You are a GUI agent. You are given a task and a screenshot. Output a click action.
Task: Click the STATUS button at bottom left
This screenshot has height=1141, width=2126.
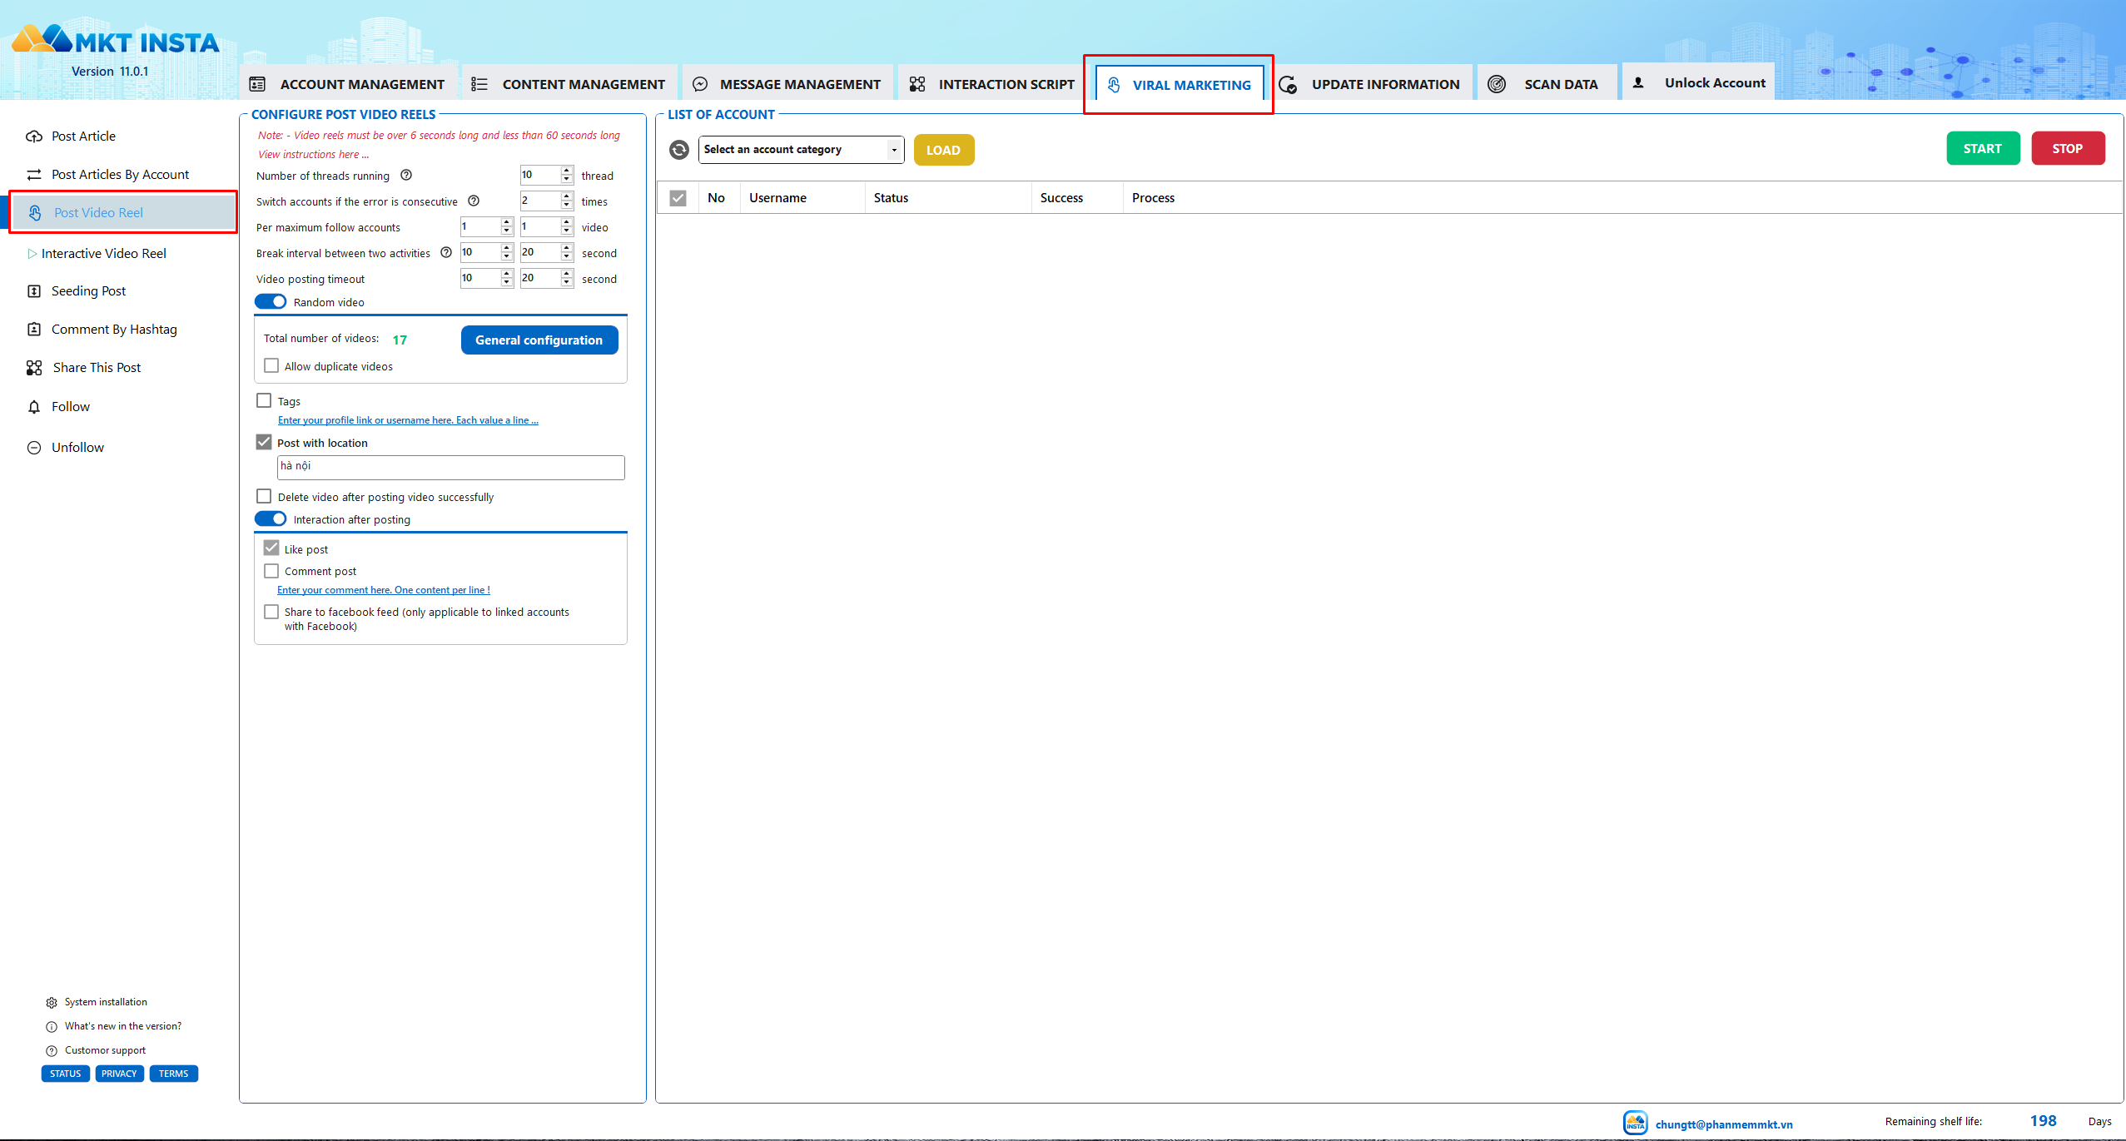pyautogui.click(x=66, y=1074)
